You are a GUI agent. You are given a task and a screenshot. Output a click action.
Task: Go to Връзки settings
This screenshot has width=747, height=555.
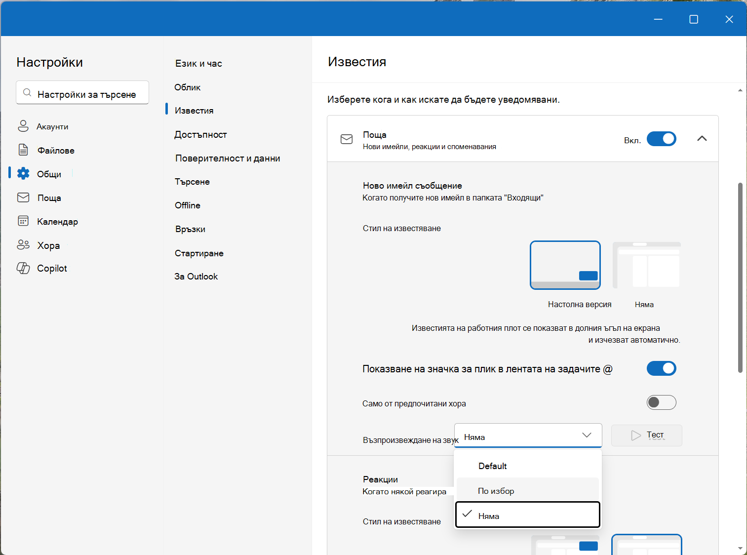(x=190, y=229)
